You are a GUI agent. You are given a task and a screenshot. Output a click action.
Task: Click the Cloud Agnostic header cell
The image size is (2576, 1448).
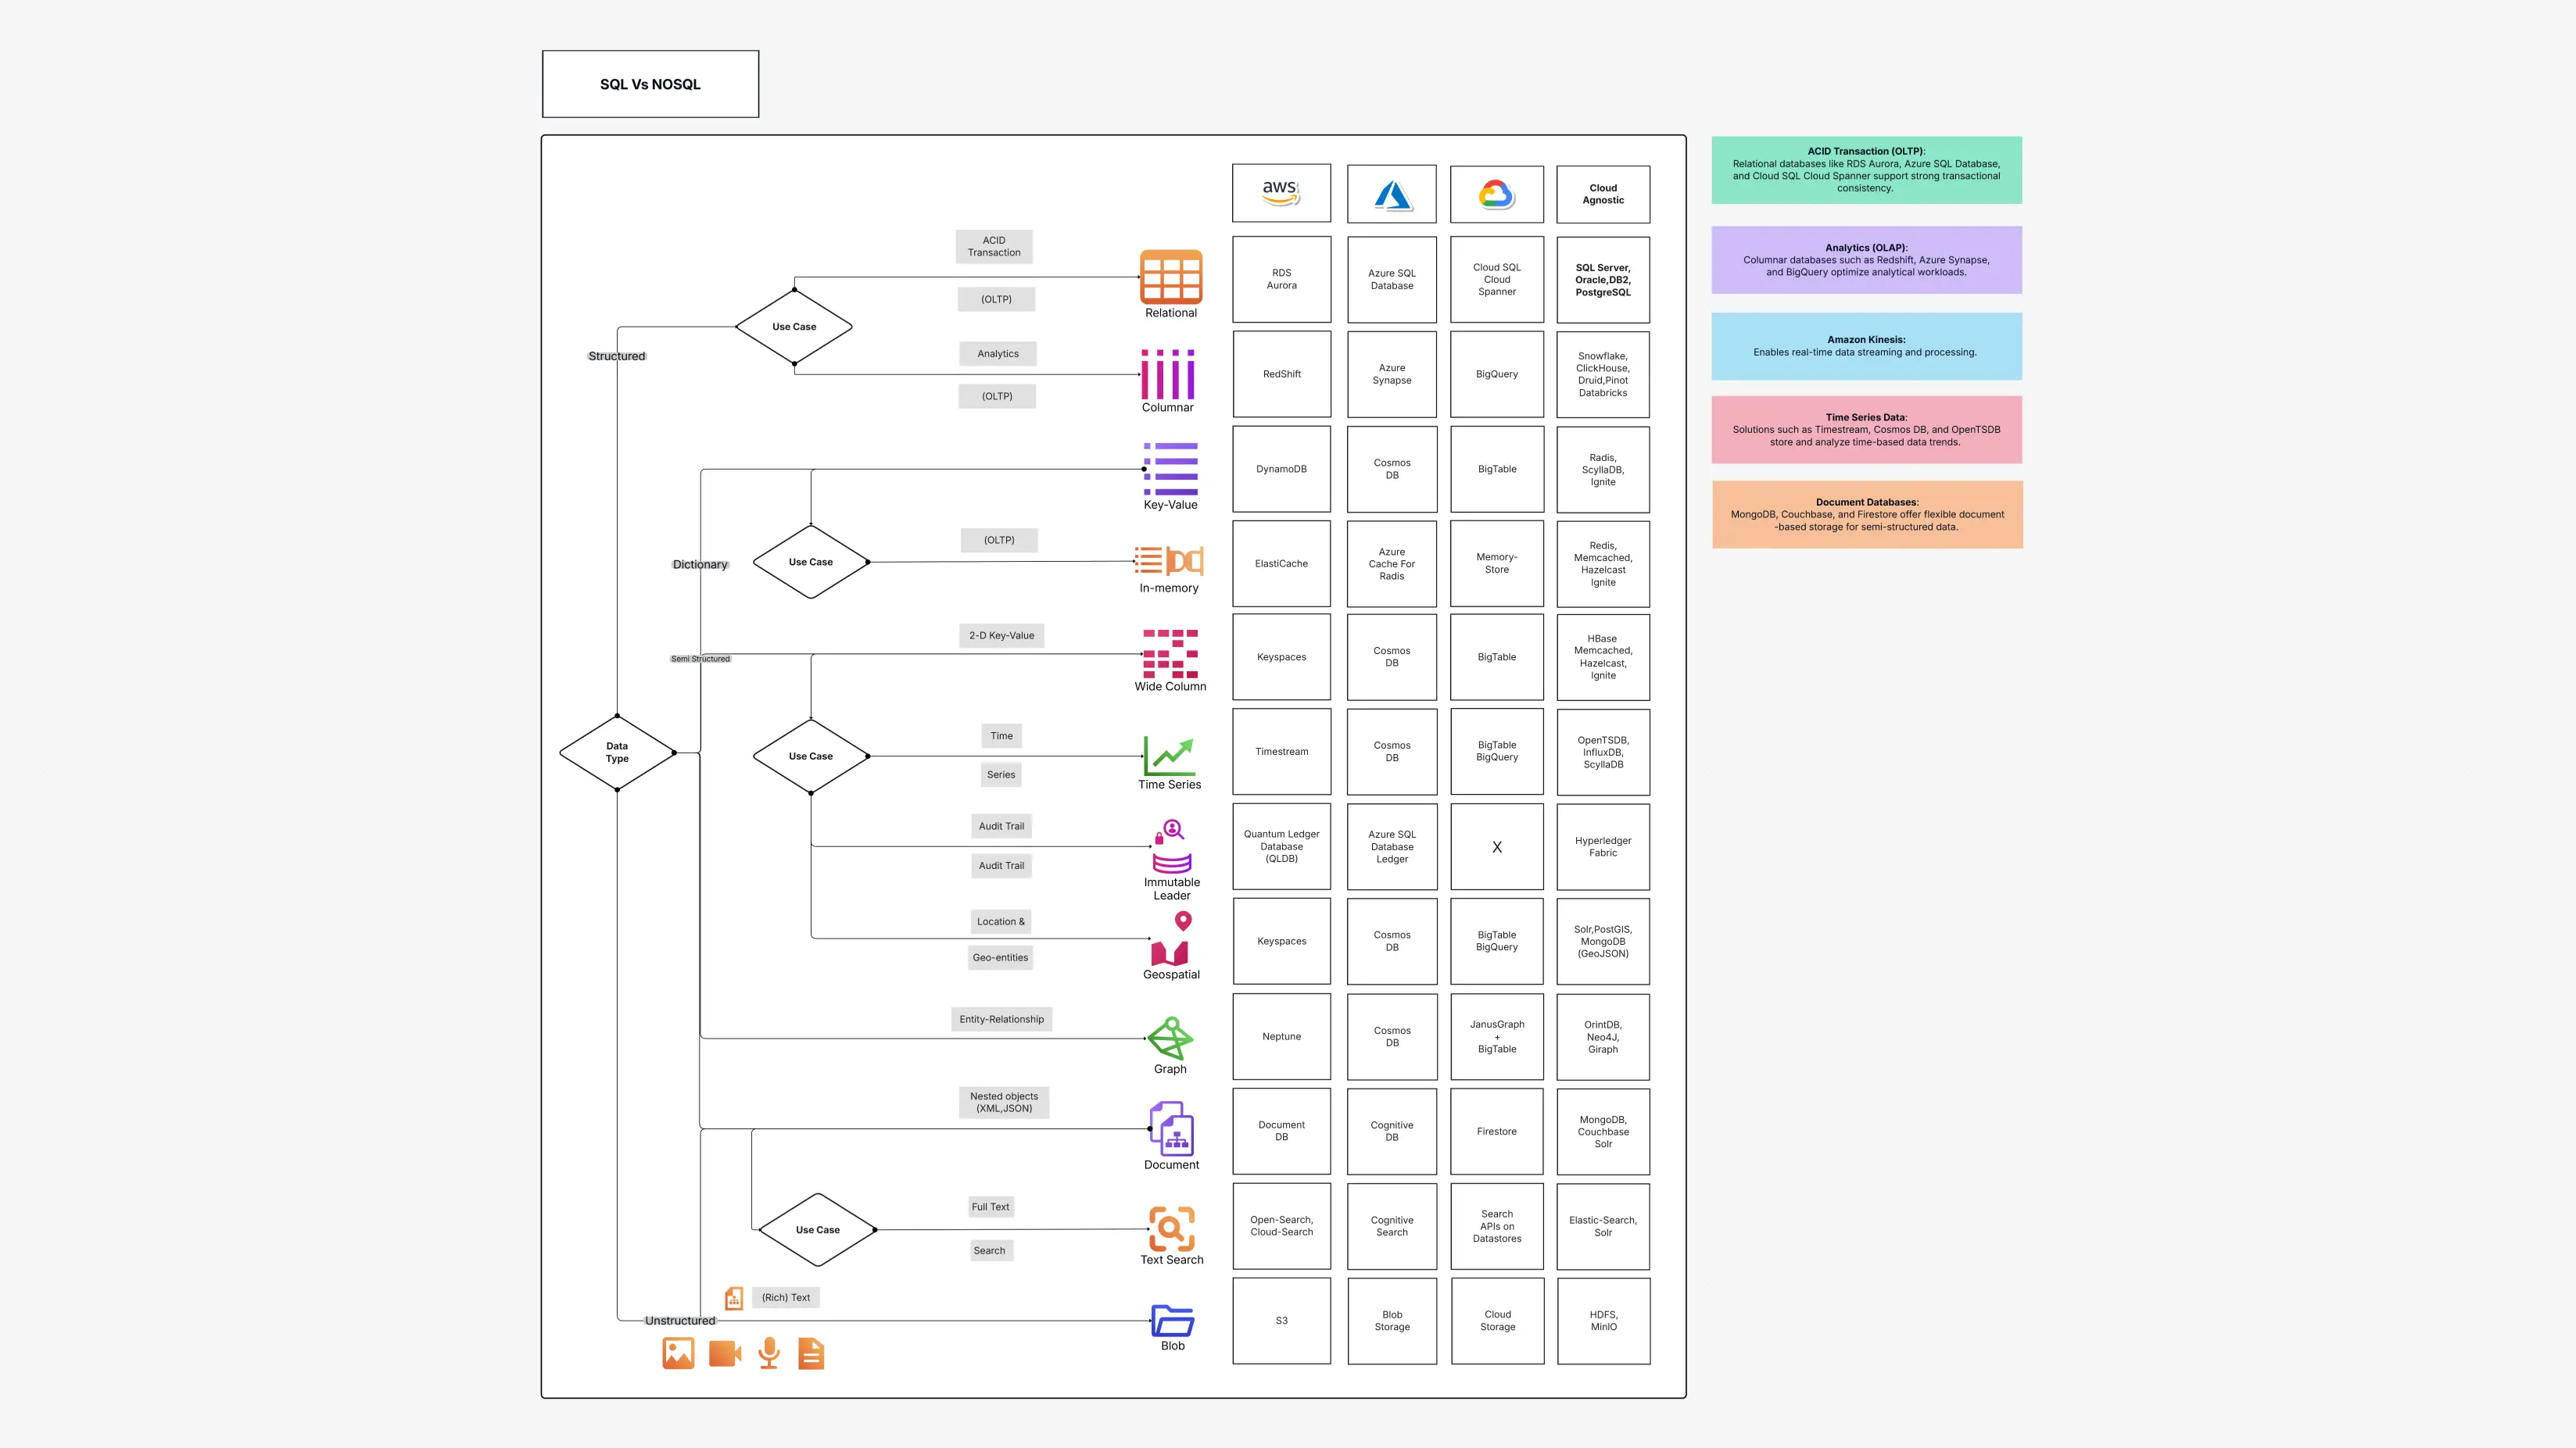click(x=1603, y=193)
